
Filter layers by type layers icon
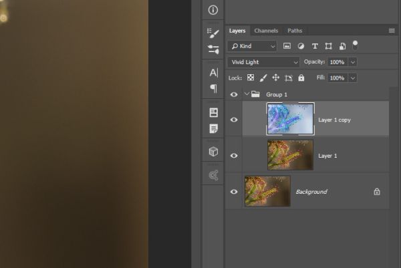point(315,46)
